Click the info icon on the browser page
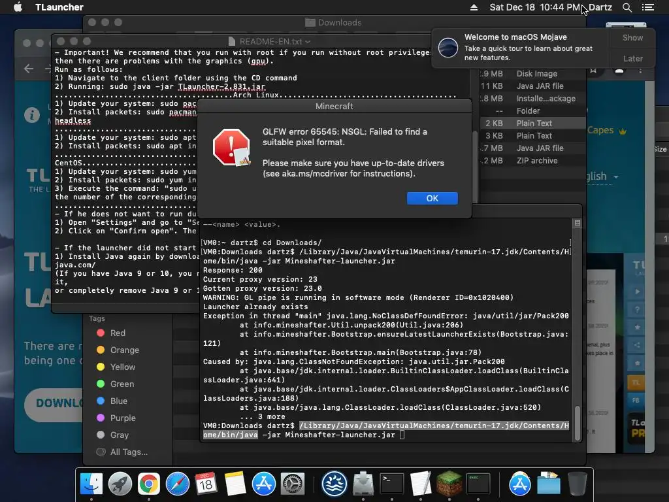 [32, 115]
